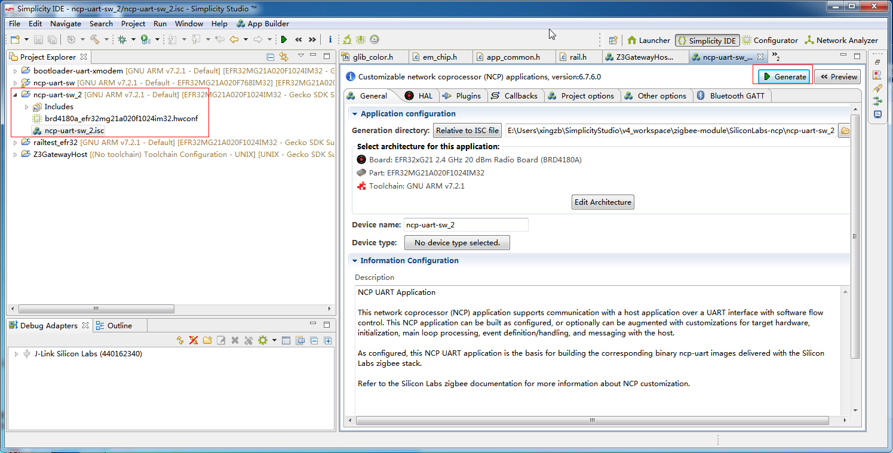Click the expand-all plus icon in Debug Adapters
Screen dimensions: 893x453
pyautogui.click(x=327, y=340)
